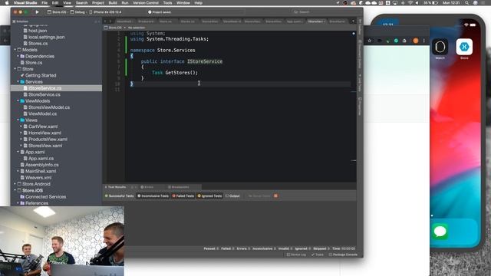Screen dimensions: 491x276
Task: Open the Window menu
Action: click(x=183, y=3)
